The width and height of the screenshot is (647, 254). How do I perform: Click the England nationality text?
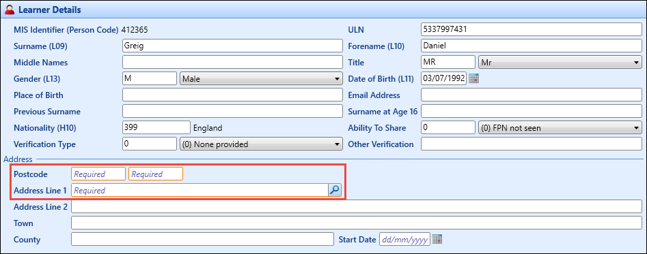(208, 128)
